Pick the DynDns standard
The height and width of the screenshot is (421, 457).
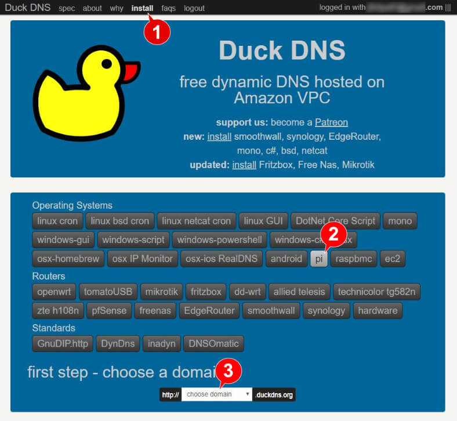pyautogui.click(x=118, y=343)
